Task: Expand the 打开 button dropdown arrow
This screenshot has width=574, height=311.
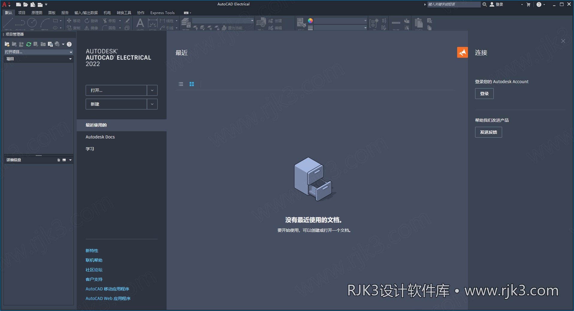Action: pos(152,90)
